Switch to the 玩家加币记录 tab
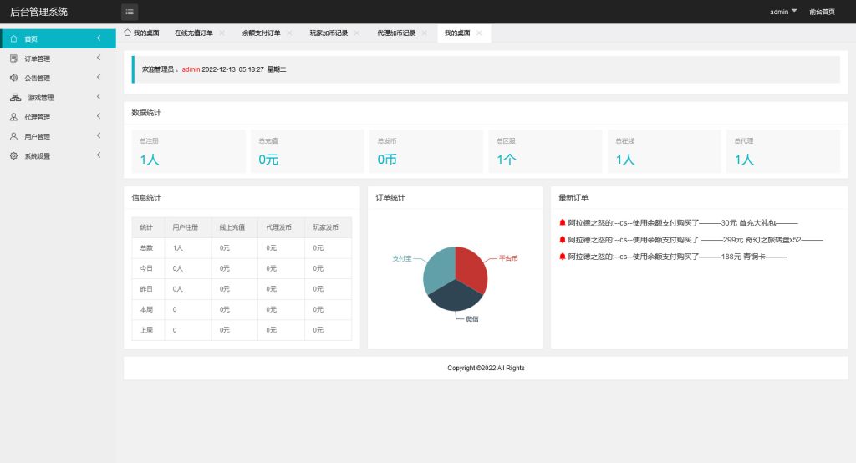The image size is (856, 463). click(329, 33)
